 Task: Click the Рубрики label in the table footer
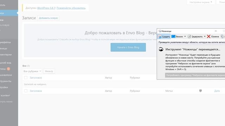pyautogui.click(x=135, y=91)
